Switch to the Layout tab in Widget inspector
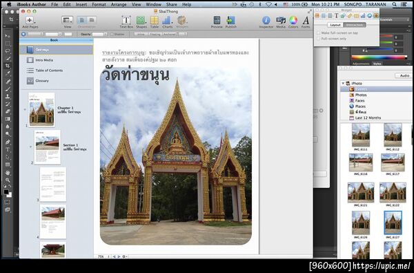Image resolution: width=414 pixels, height=273 pixels. (335, 25)
